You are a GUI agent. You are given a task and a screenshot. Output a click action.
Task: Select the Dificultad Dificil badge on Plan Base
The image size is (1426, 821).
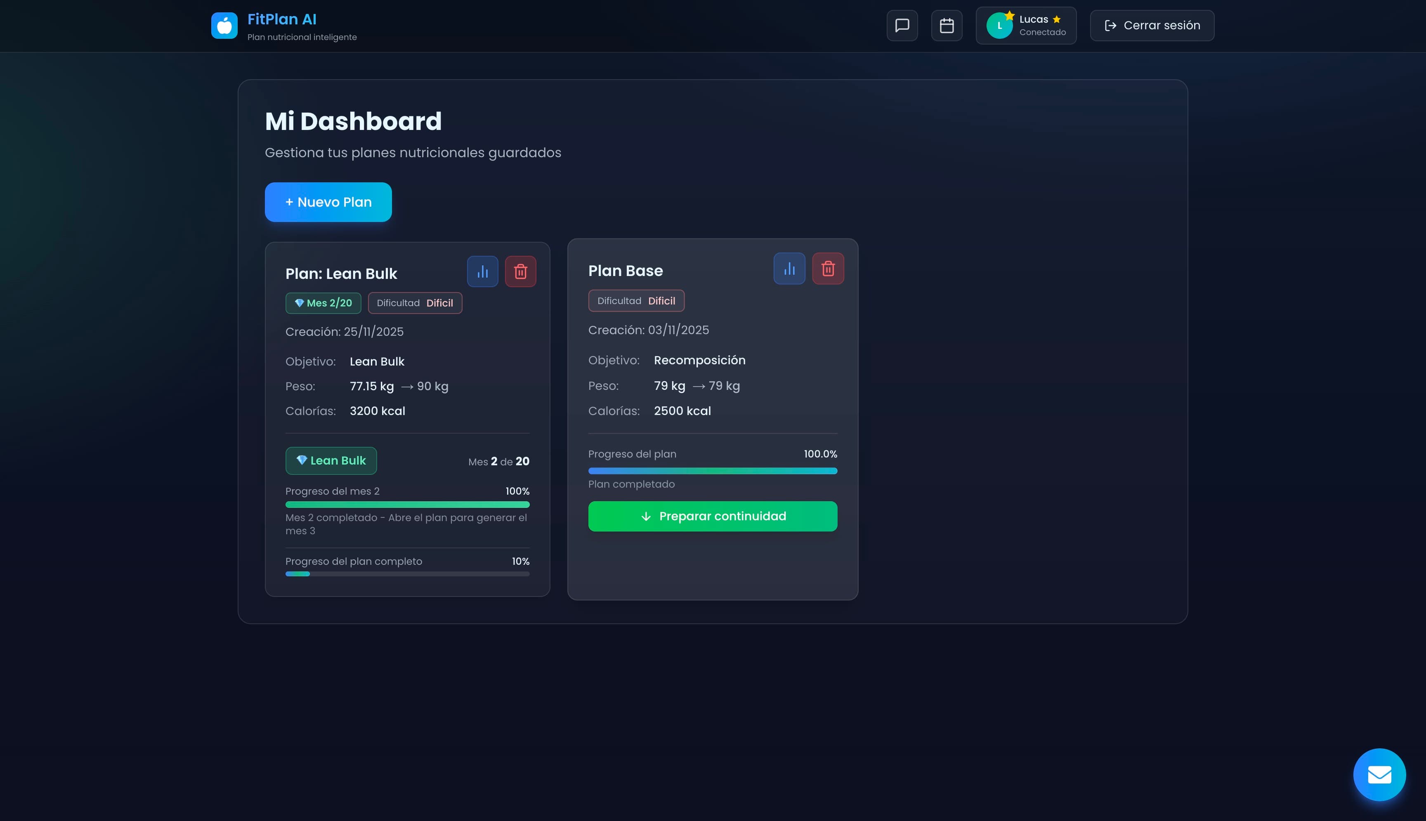tap(636, 300)
